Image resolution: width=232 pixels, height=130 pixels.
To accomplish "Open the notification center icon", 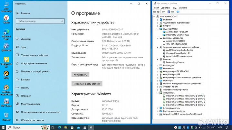I will 227,127.
